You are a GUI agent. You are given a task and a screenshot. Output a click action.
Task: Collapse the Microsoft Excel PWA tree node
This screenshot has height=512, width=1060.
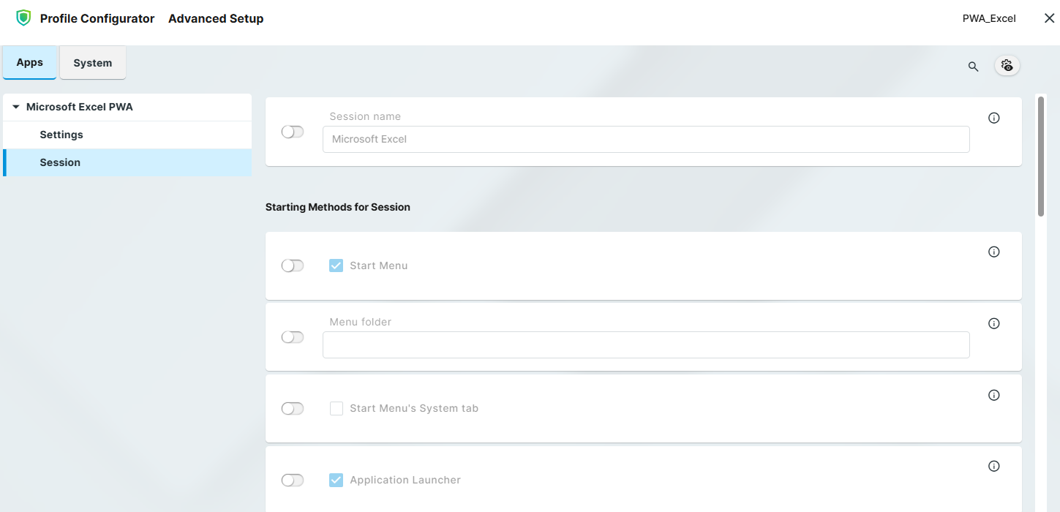pos(16,107)
